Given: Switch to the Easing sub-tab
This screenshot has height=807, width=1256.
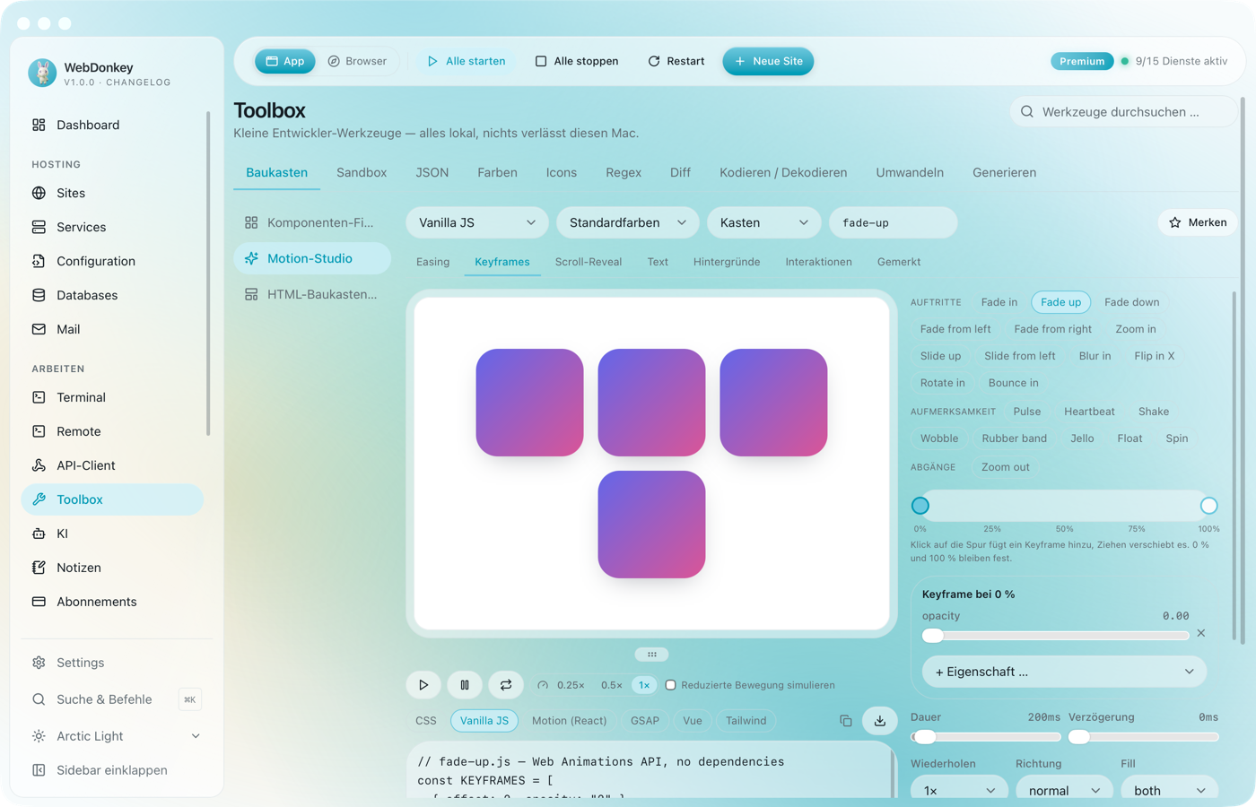Looking at the screenshot, I should click(x=432, y=262).
